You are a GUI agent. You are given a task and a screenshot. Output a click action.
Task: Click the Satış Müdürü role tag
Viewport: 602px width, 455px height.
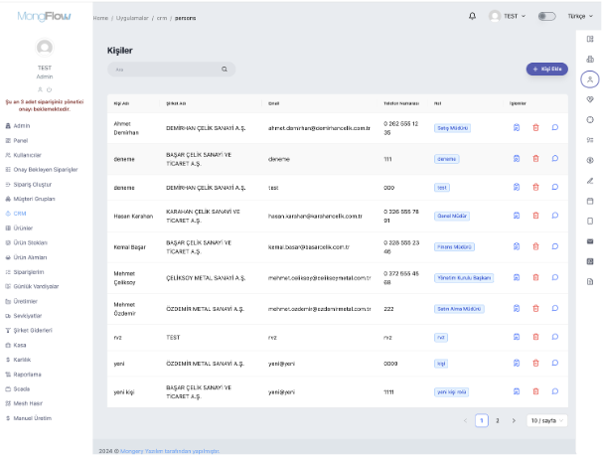coord(452,128)
